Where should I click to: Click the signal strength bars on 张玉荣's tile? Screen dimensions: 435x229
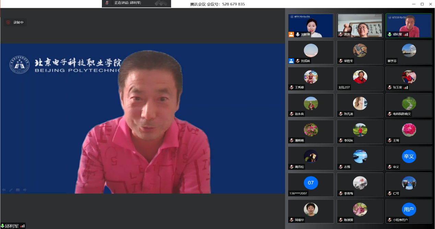[x=406, y=87]
